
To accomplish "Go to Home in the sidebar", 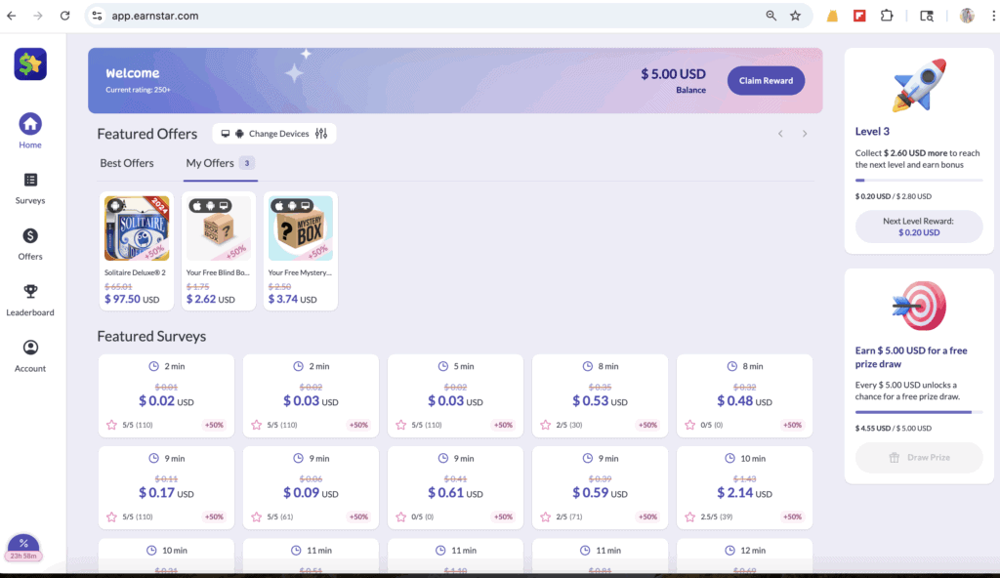I will tap(30, 124).
